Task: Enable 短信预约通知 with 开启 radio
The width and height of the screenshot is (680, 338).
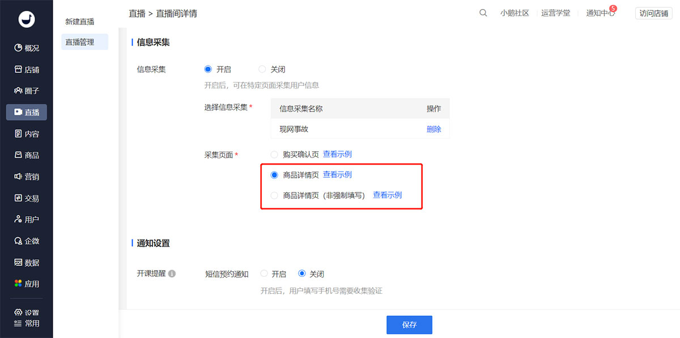Action: [264, 274]
